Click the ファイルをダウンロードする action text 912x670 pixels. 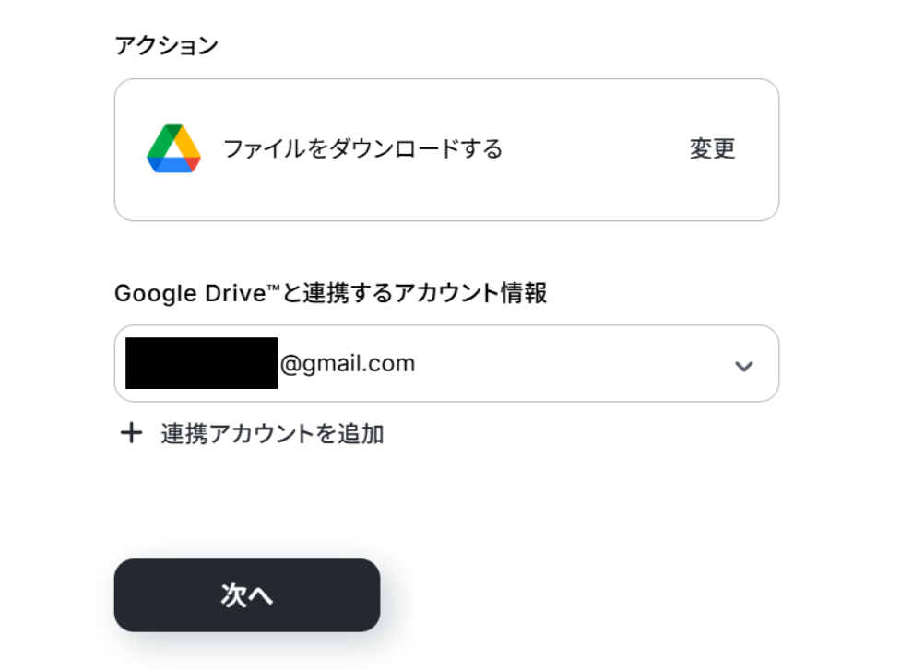(362, 148)
